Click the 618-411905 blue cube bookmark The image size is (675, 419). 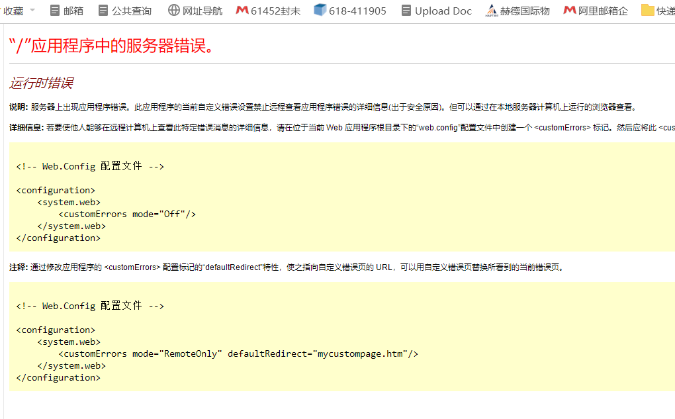pos(350,11)
